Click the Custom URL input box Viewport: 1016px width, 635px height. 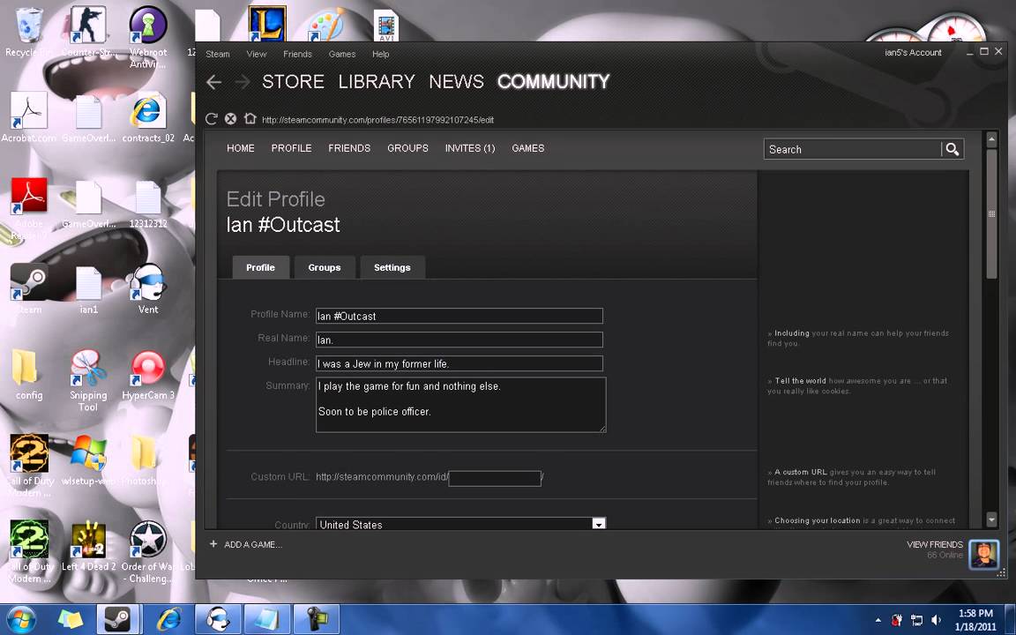pos(495,478)
